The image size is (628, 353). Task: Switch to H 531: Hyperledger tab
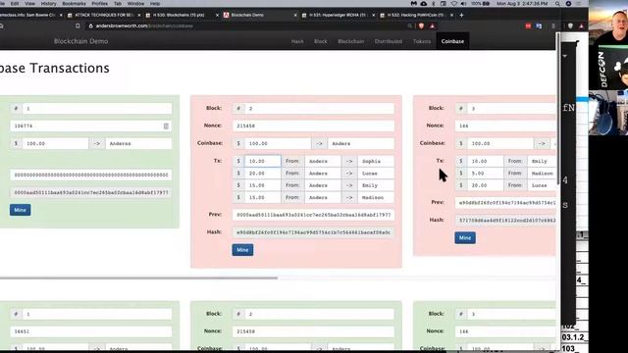338,15
